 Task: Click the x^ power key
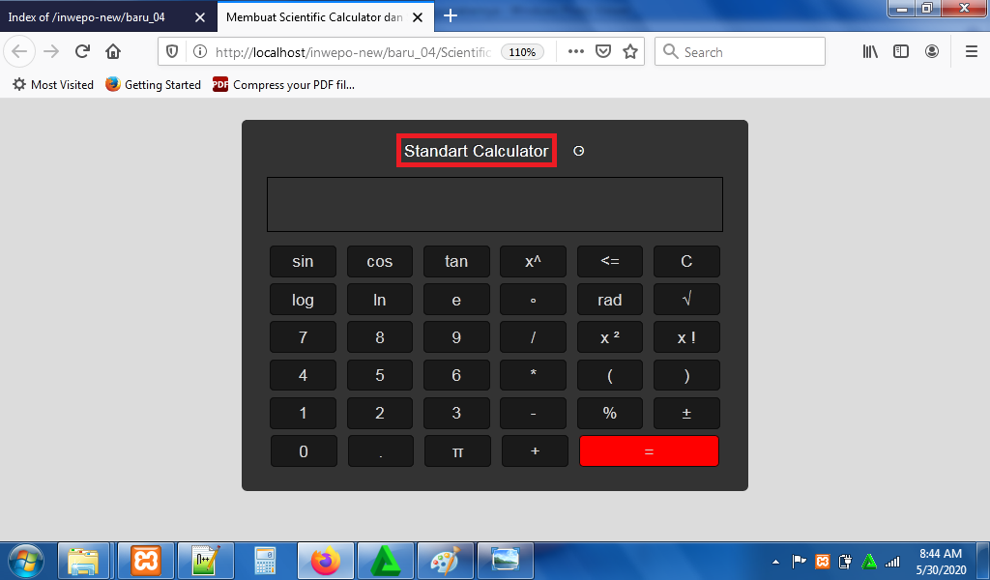533,261
